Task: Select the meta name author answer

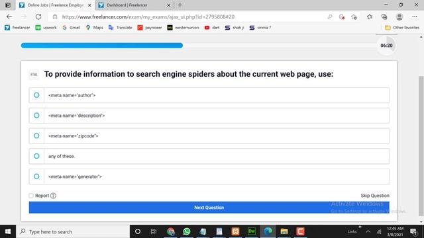Action: (x=209, y=95)
